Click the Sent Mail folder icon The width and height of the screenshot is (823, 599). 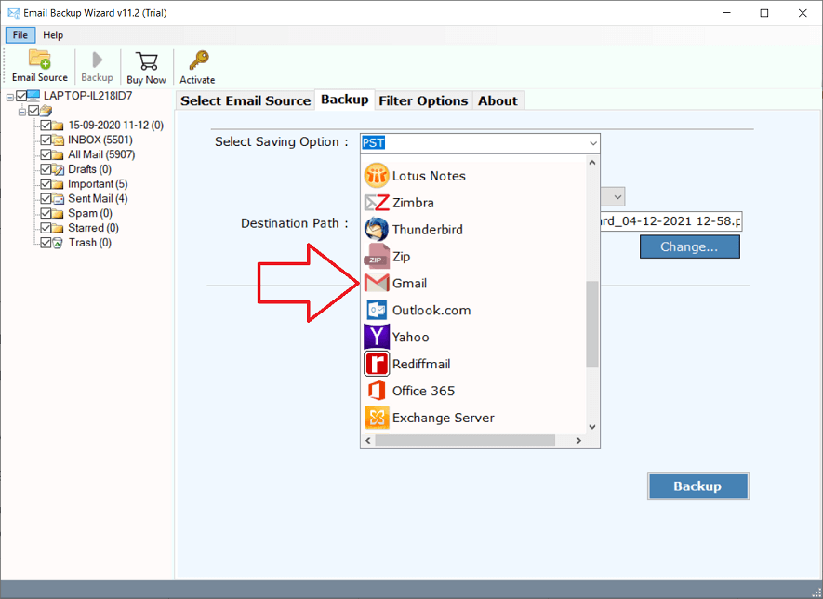58,199
